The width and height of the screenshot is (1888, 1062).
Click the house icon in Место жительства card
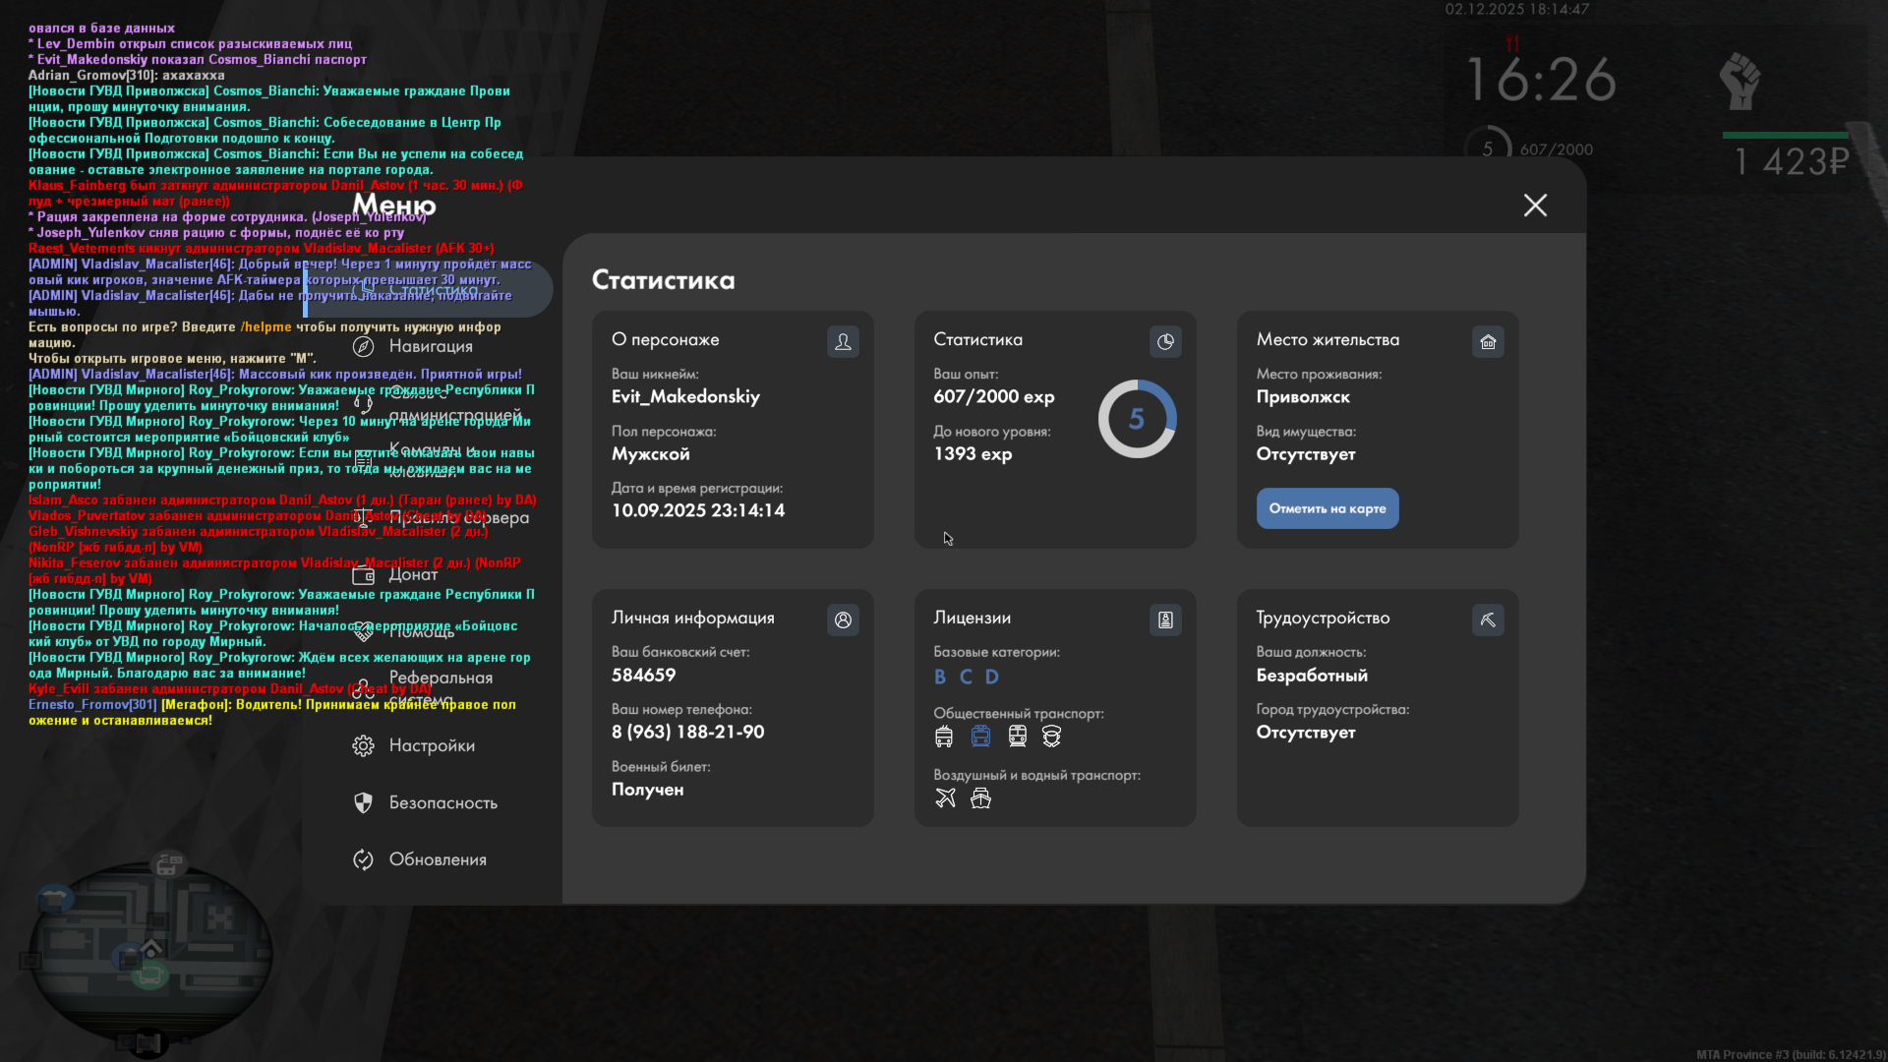click(1488, 341)
